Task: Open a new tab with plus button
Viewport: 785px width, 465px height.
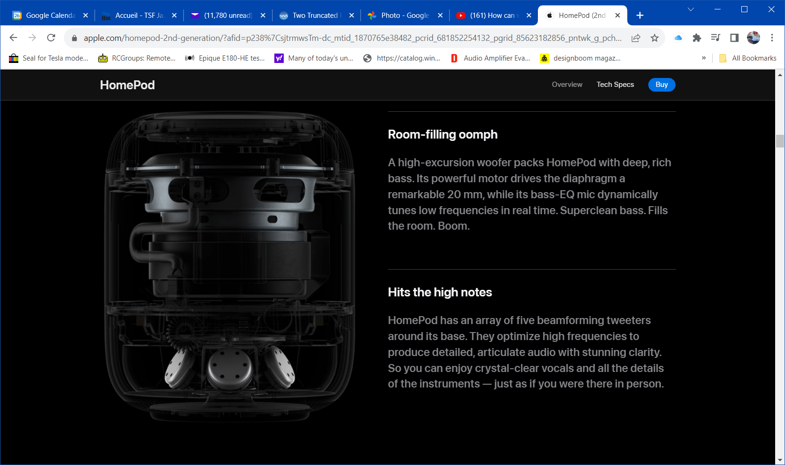Action: [x=640, y=15]
